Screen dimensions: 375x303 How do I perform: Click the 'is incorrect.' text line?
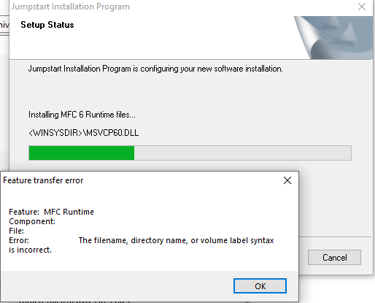coord(30,250)
